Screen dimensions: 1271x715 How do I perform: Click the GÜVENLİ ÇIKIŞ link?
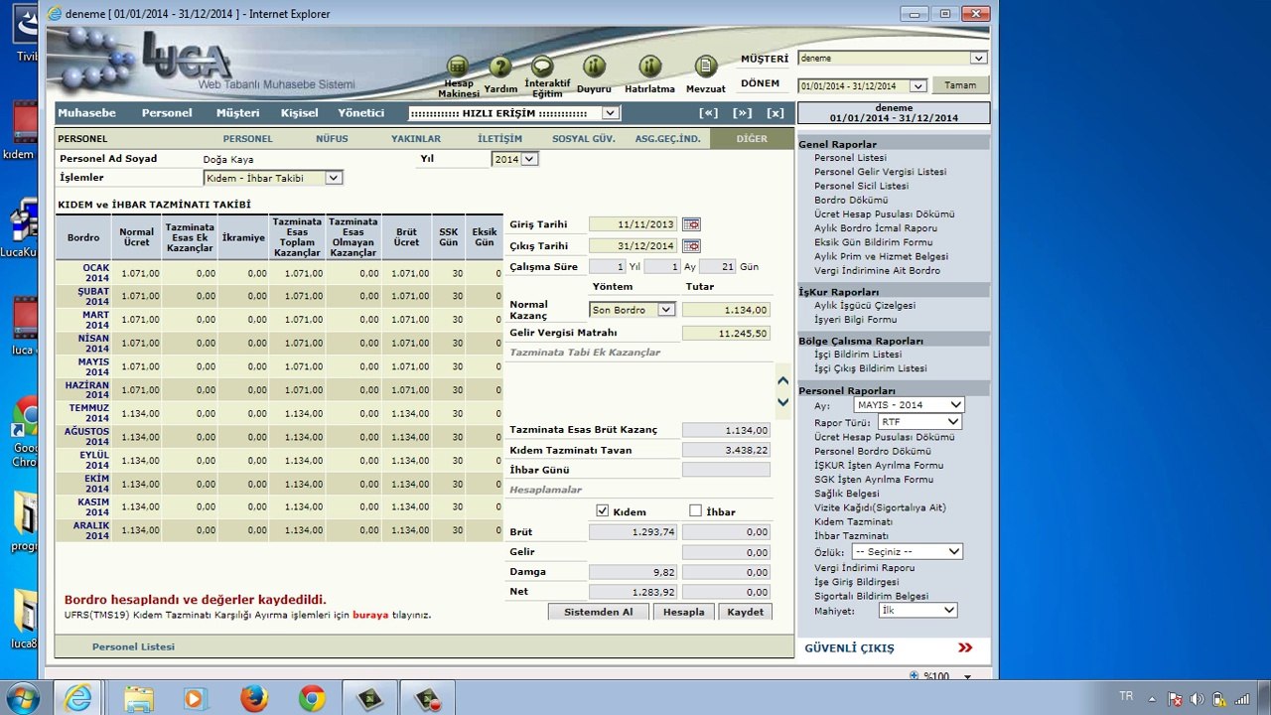point(849,648)
